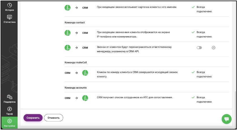This screenshot has width=237, height=130.
Task: Toggle call forwarding to responsible manager
Action: tap(199, 48)
